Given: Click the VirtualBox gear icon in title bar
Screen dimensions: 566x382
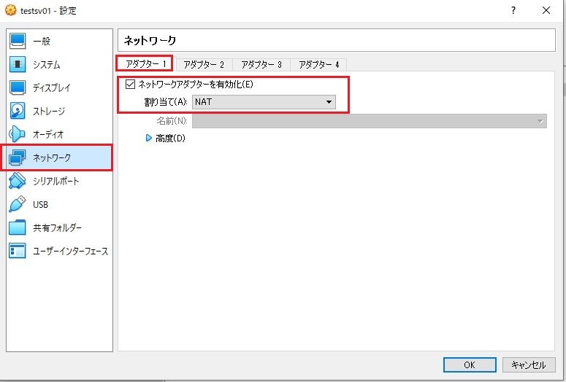Looking at the screenshot, I should coord(10,10).
